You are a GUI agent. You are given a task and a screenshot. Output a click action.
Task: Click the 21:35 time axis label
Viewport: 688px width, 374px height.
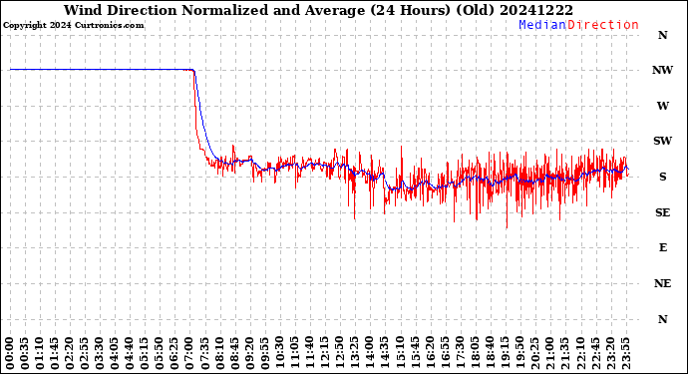pyautogui.click(x=565, y=353)
